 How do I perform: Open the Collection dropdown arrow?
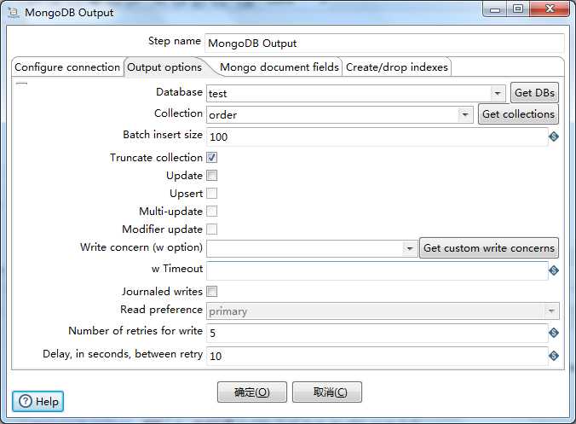point(465,114)
